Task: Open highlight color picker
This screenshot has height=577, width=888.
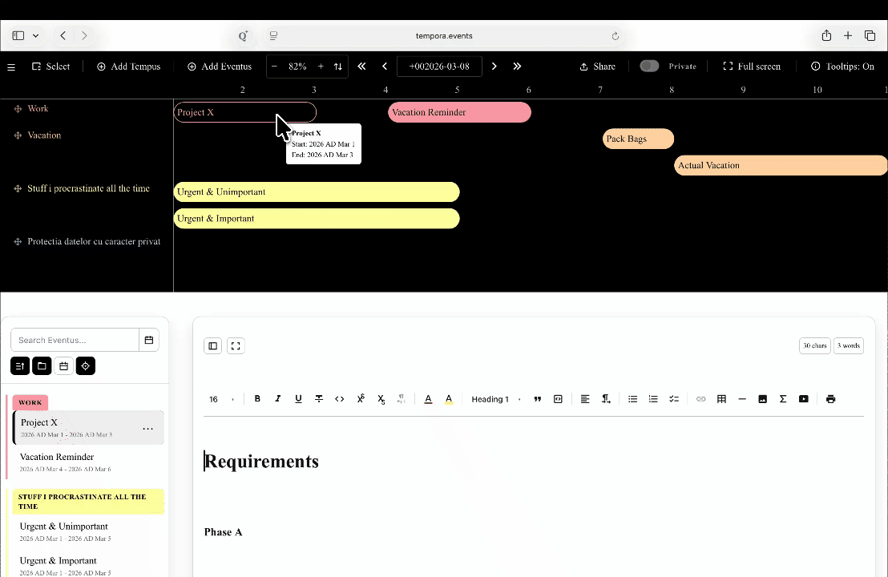Action: click(449, 399)
